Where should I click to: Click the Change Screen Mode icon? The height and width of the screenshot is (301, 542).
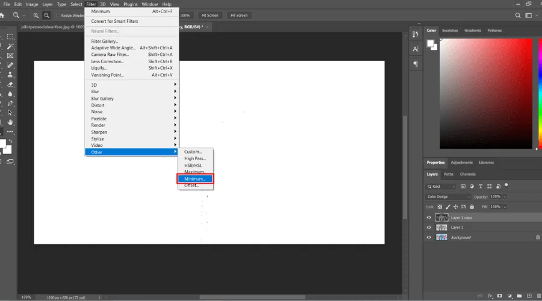point(10,161)
